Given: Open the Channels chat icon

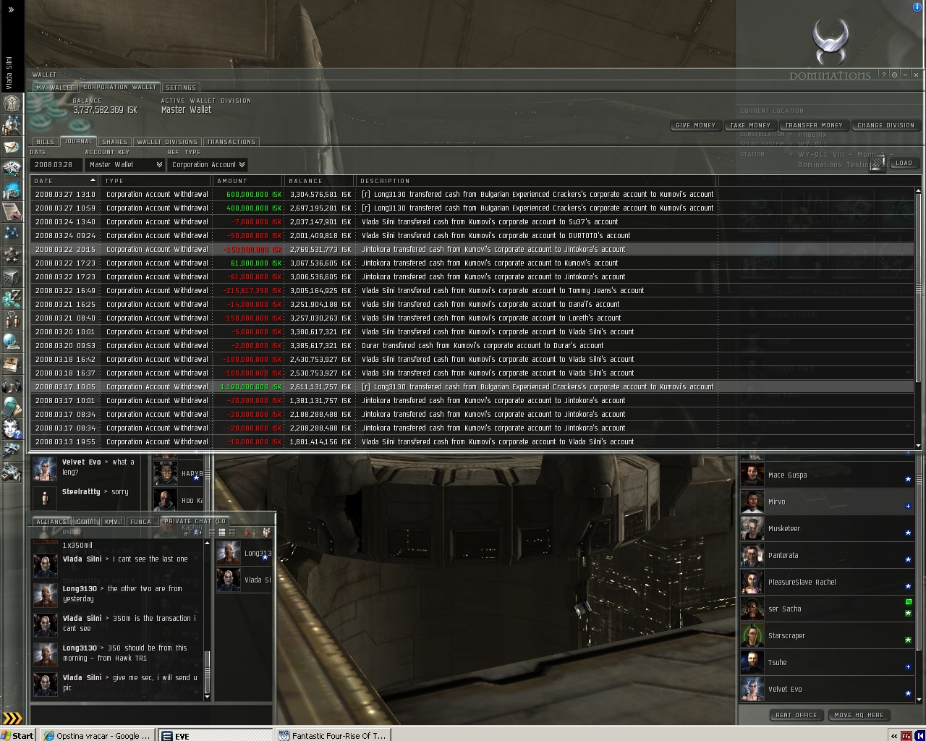Looking at the screenshot, I should pyautogui.click(x=12, y=320).
